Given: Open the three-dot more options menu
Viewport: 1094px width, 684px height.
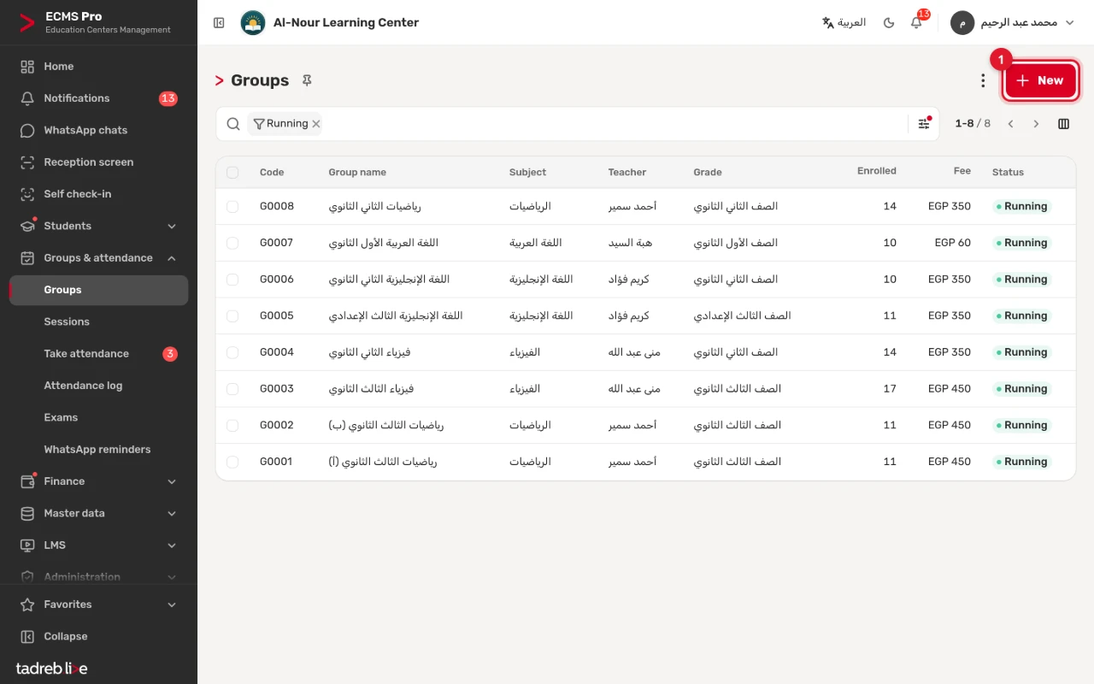Looking at the screenshot, I should 983,80.
